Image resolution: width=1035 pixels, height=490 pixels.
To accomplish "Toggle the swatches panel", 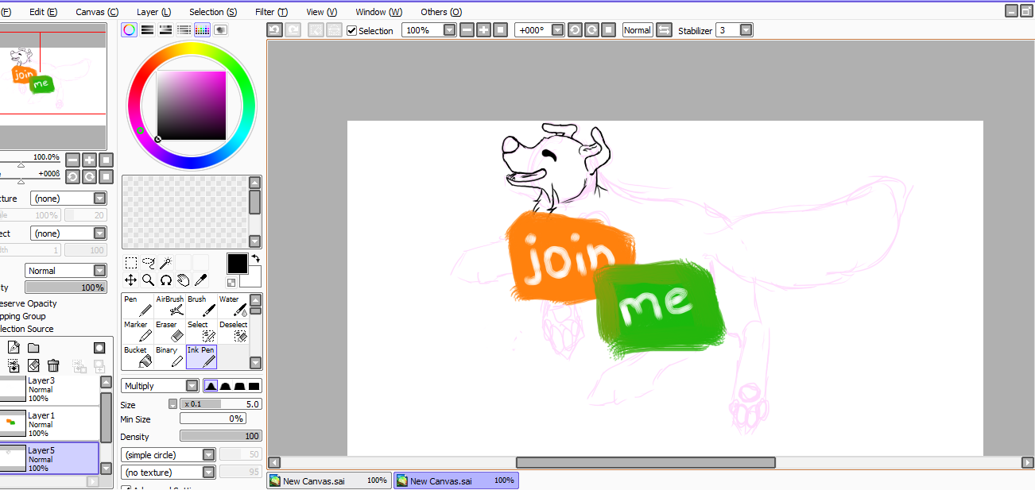I will (x=202, y=29).
